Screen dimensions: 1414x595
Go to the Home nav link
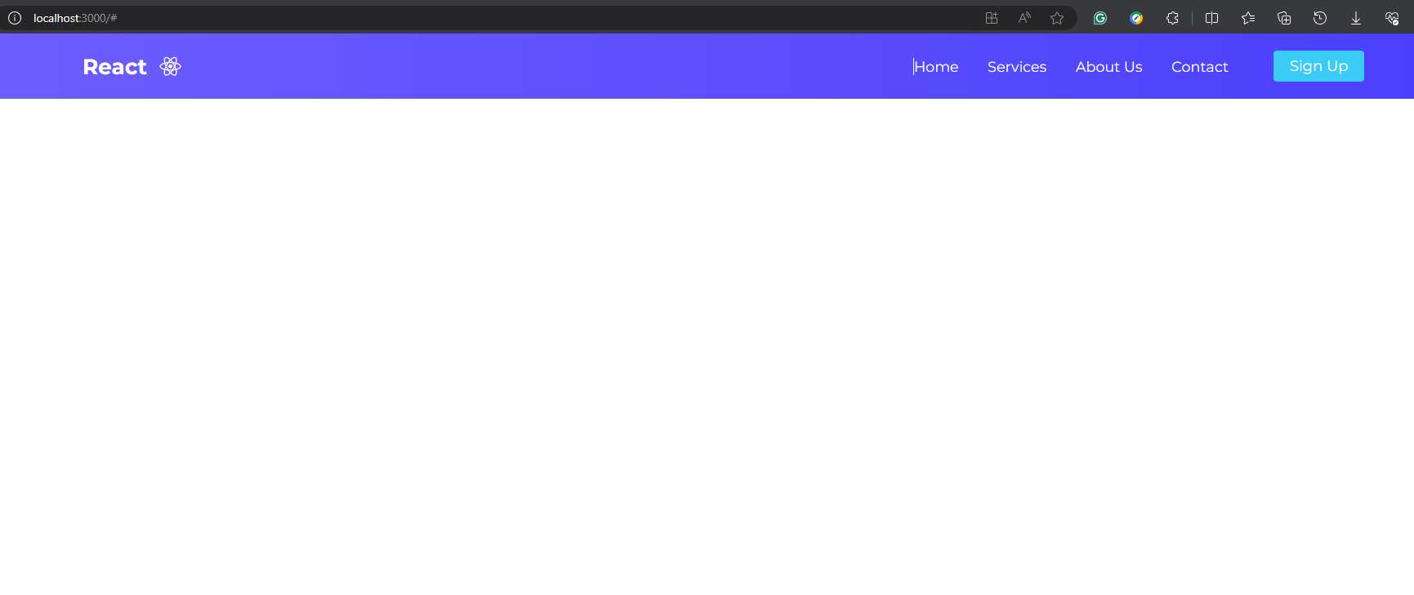(x=936, y=67)
